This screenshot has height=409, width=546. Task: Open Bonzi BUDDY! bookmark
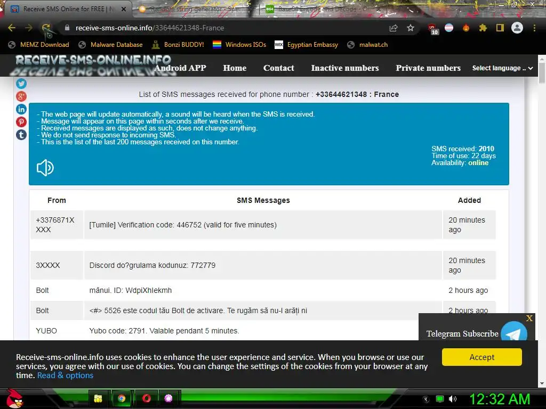coord(178,45)
